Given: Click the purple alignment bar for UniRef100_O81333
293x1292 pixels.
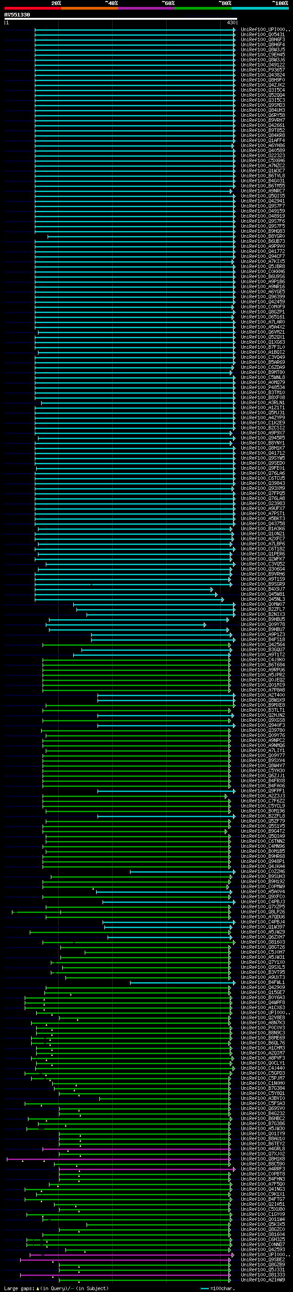Looking at the screenshot, I should tap(126, 1275).
